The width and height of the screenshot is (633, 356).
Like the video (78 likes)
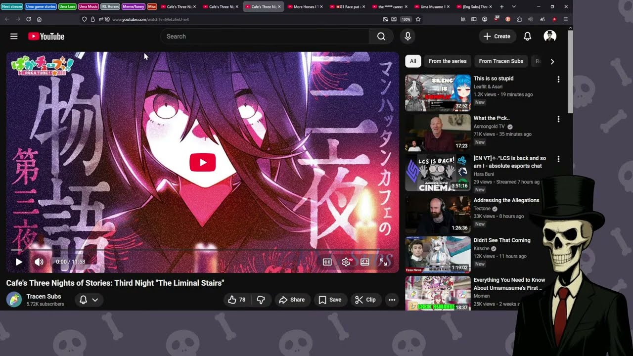coord(236,300)
